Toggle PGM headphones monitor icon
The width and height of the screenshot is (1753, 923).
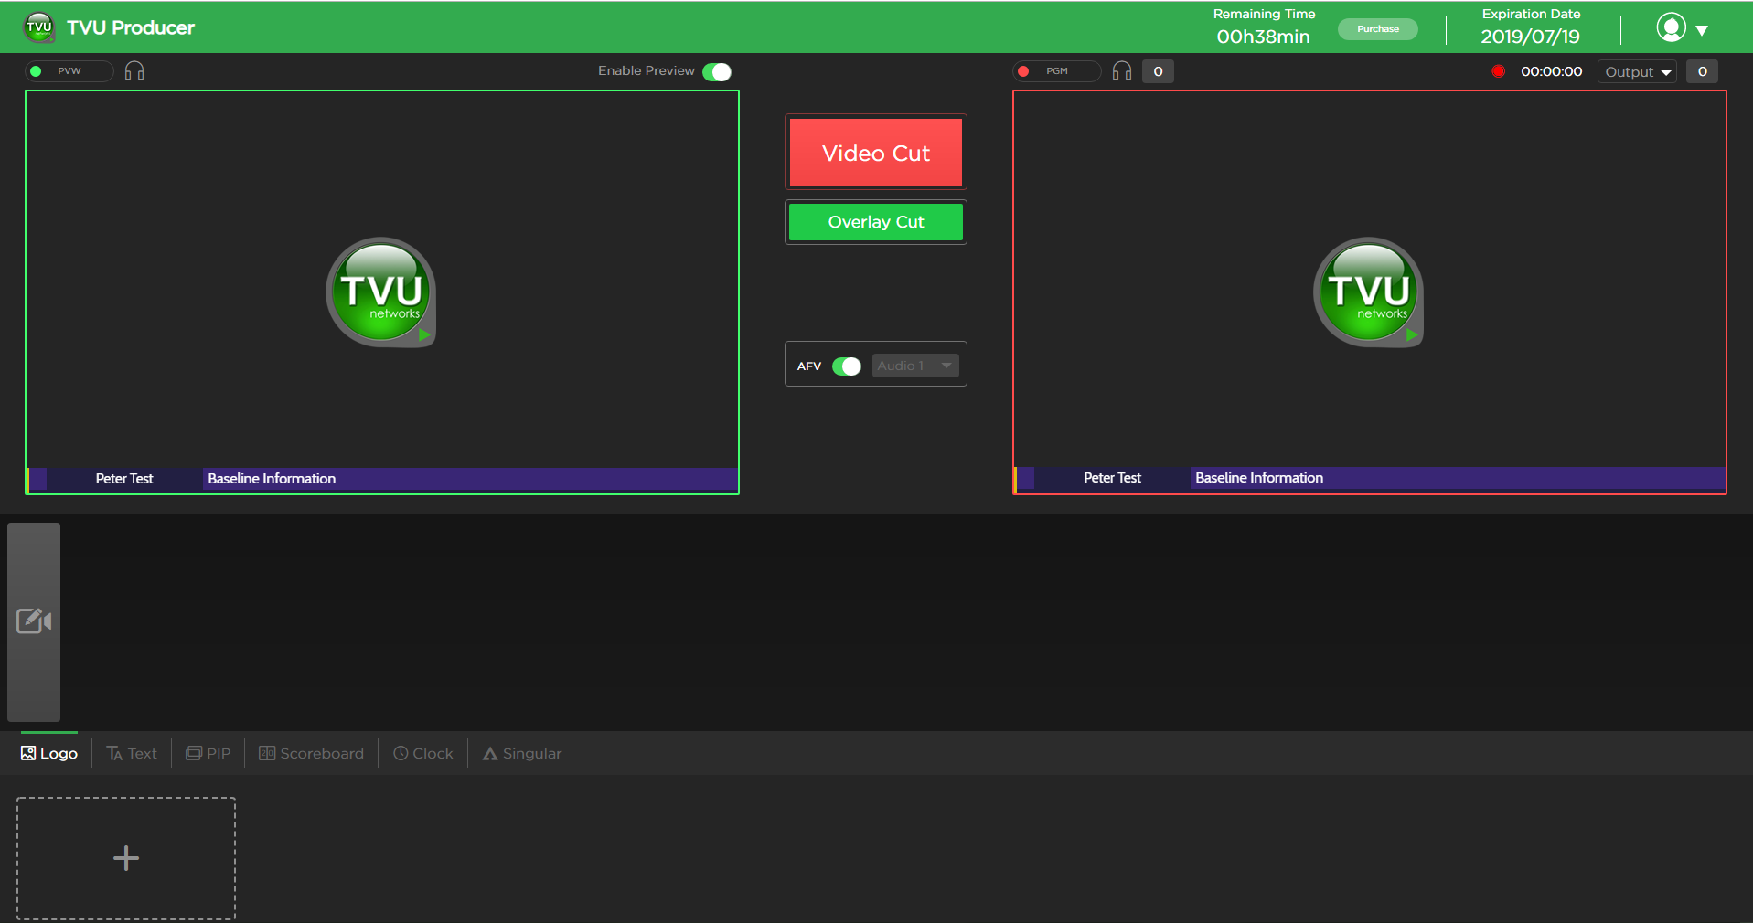pyautogui.click(x=1122, y=71)
